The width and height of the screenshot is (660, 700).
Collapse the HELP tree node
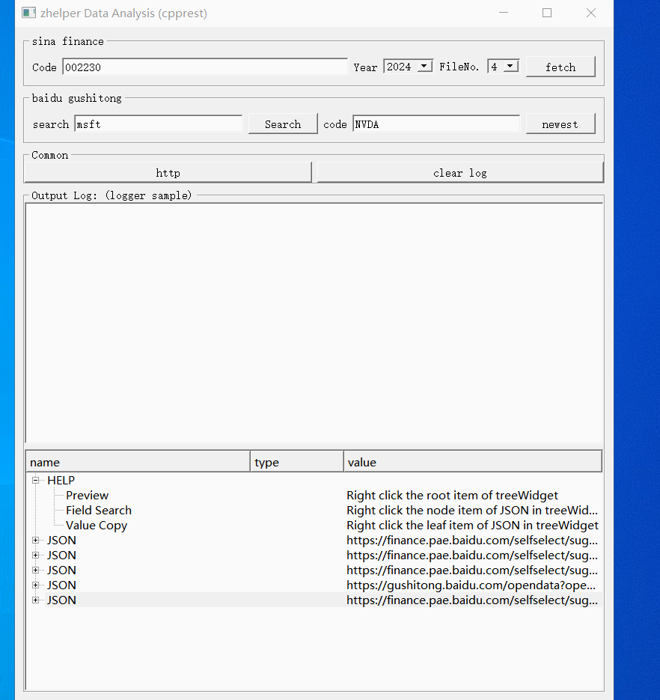[36, 481]
